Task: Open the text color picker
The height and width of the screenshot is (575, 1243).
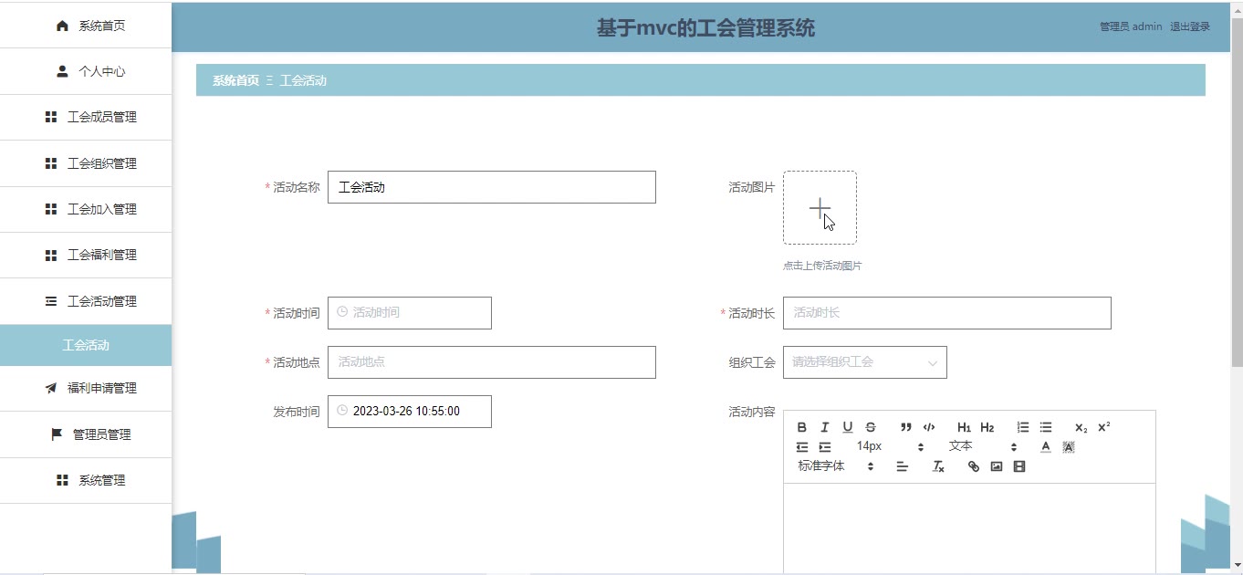Action: 1046,447
